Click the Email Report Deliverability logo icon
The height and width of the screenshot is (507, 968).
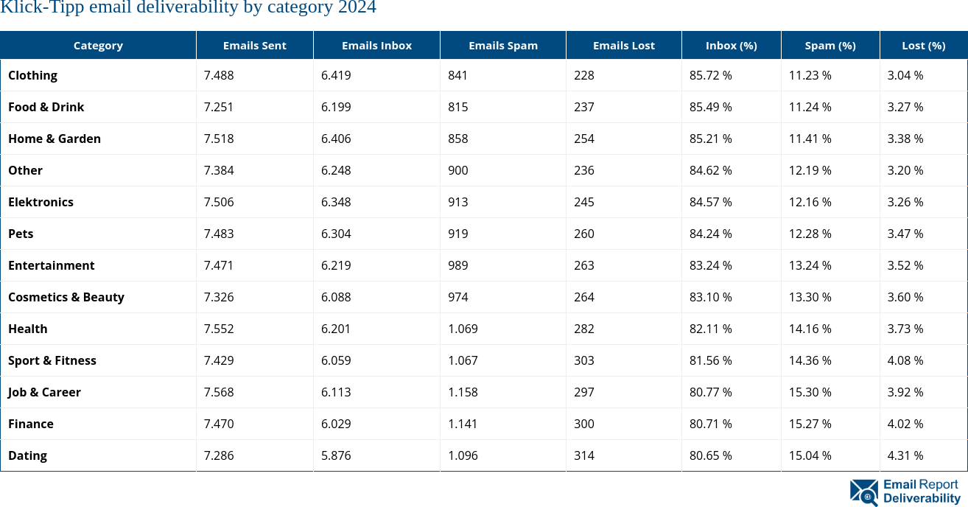pos(863,492)
